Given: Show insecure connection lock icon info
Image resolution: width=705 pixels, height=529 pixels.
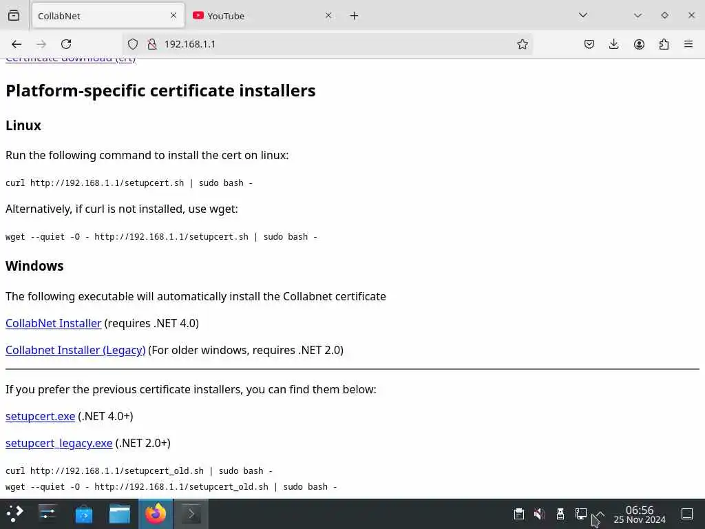Looking at the screenshot, I should pyautogui.click(x=152, y=44).
